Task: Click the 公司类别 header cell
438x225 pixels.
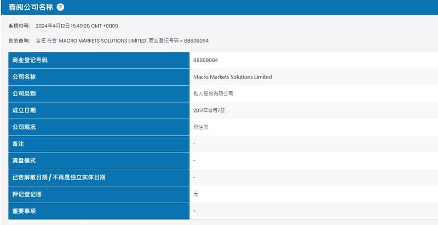Action: 99,93
